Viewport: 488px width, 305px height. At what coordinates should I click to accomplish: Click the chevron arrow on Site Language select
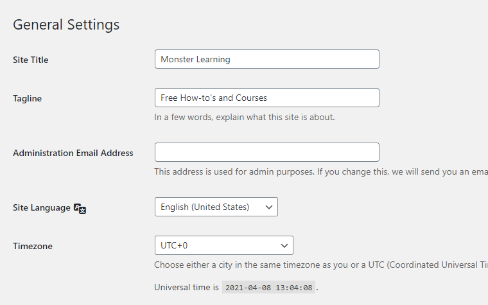(269, 207)
